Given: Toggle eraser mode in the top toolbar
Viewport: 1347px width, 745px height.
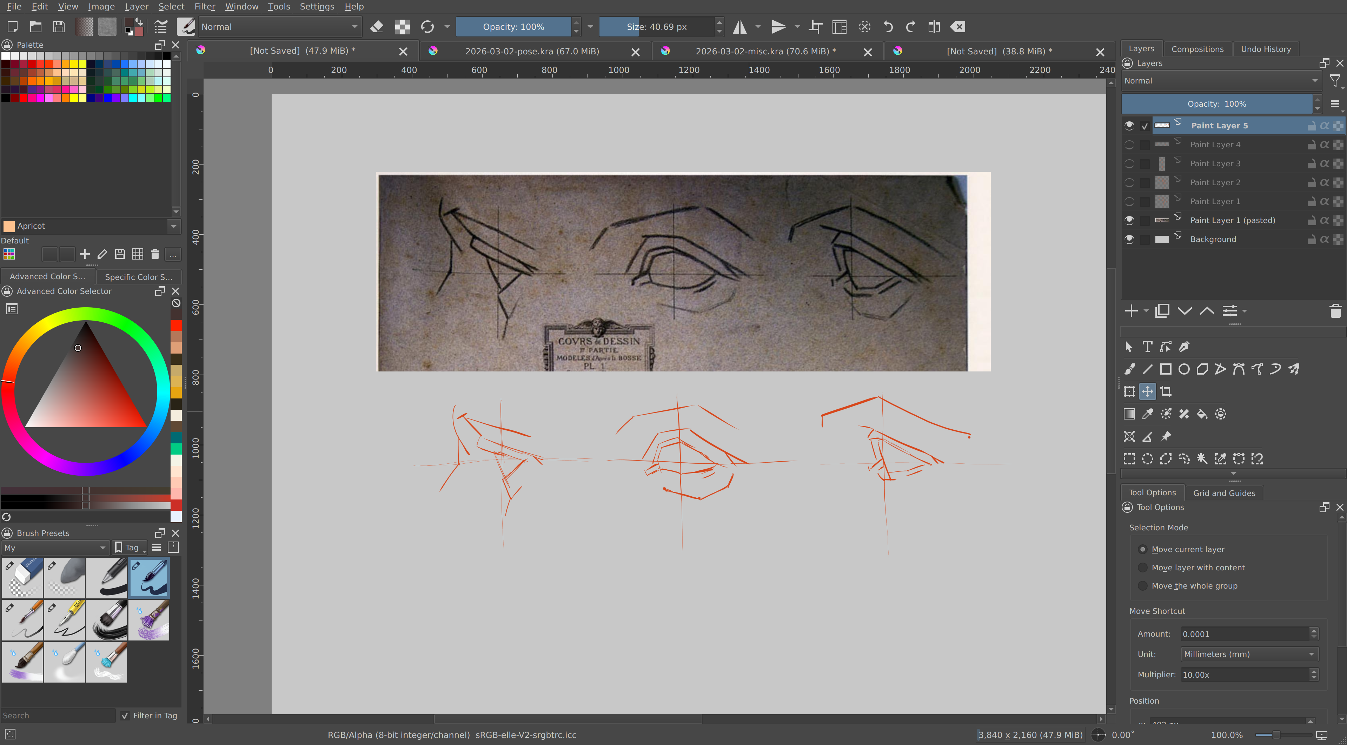Looking at the screenshot, I should [x=377, y=27].
